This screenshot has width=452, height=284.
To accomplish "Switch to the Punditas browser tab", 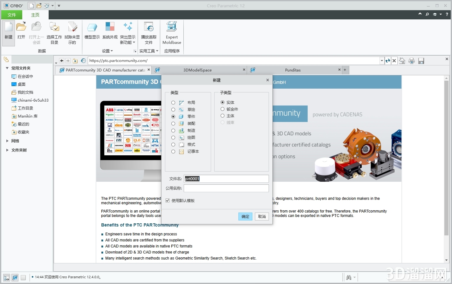I will coord(292,70).
